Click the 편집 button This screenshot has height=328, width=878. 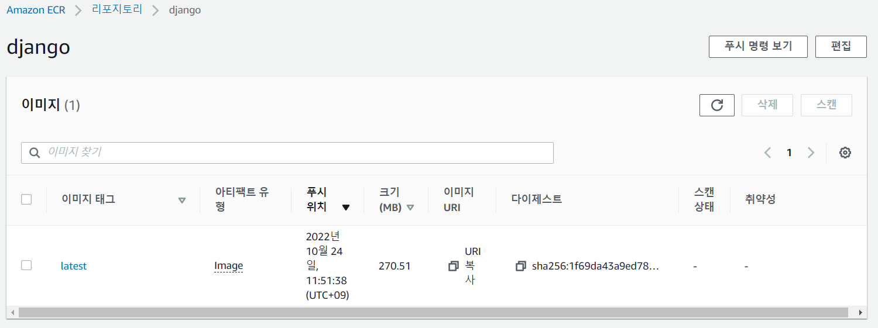(841, 46)
